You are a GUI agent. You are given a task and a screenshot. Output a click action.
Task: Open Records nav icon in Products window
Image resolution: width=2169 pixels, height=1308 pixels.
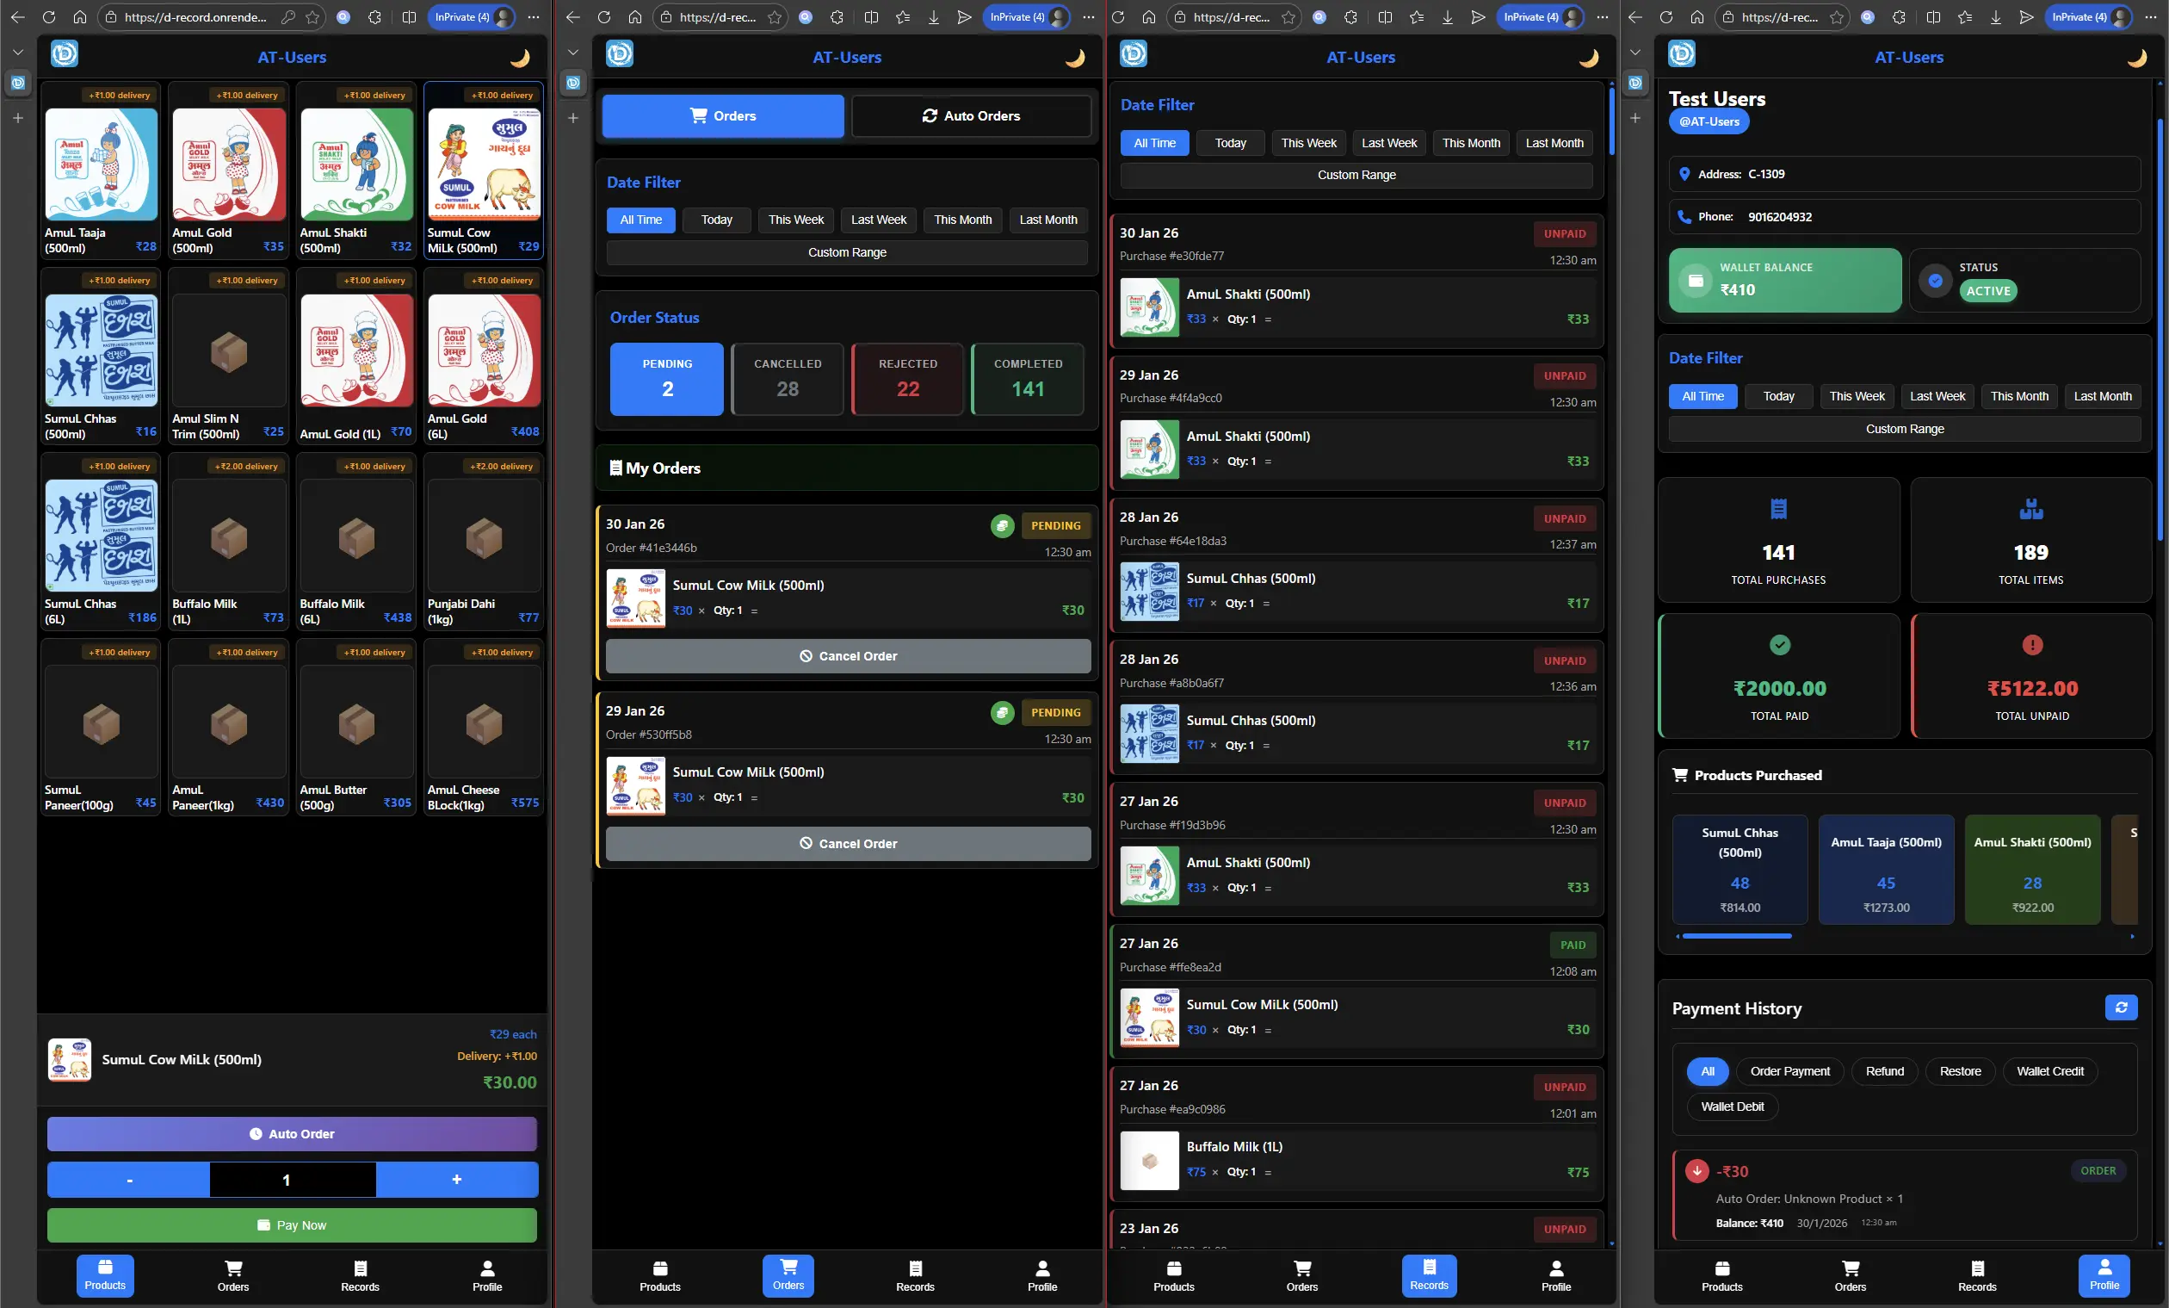[360, 1275]
